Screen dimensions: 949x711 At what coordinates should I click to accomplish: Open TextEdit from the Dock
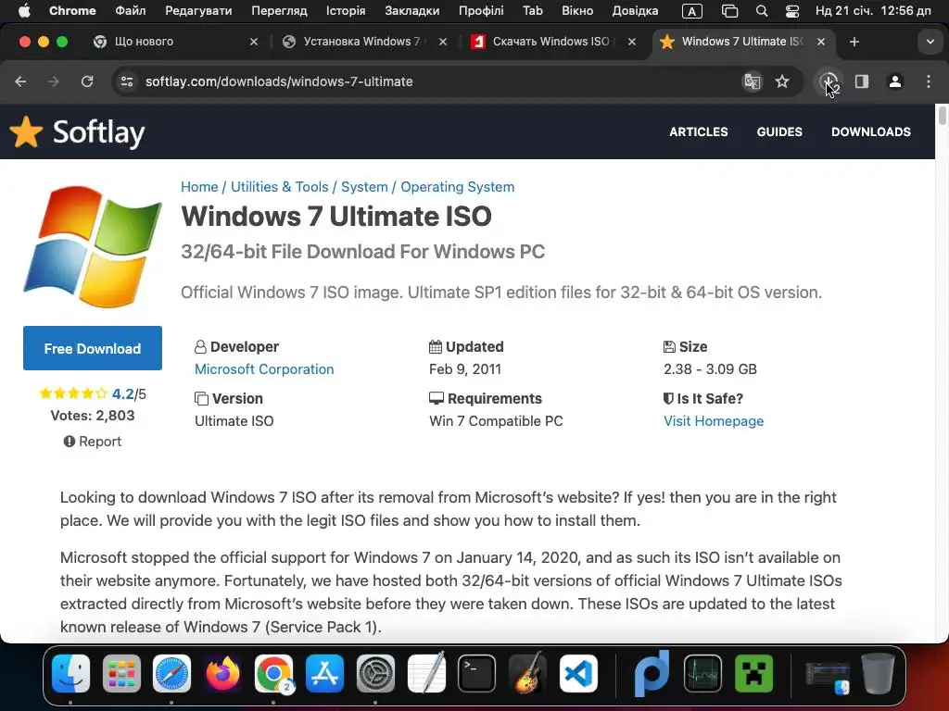click(426, 673)
